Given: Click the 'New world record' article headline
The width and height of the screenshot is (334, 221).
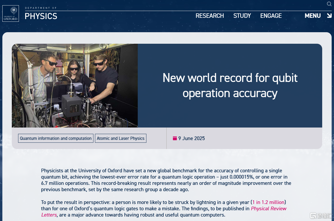Looking at the screenshot, I should (x=230, y=85).
